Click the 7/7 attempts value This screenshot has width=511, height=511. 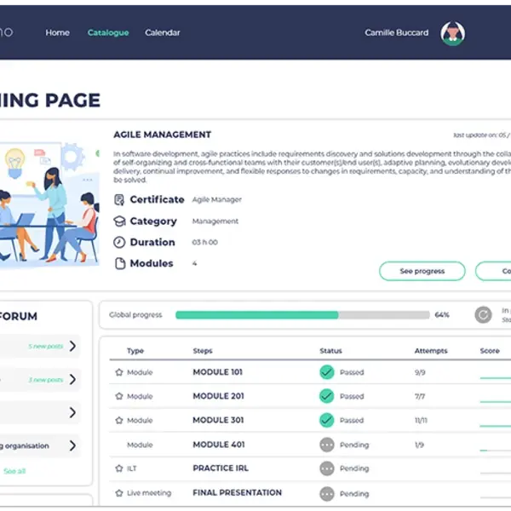point(420,396)
